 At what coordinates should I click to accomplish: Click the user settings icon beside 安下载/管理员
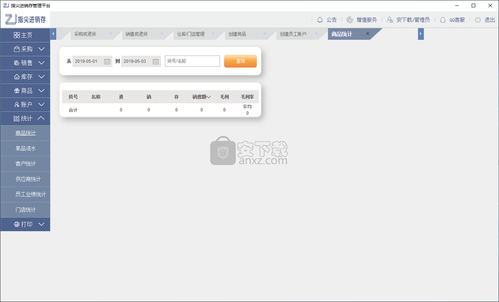[x=390, y=20]
